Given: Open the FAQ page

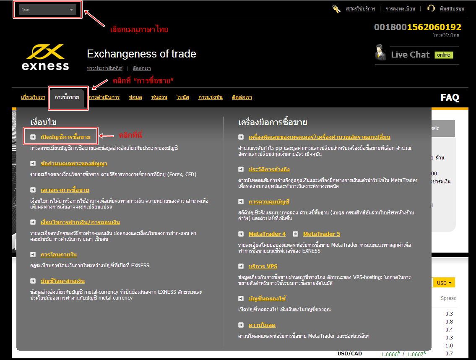Looking at the screenshot, I should (x=450, y=97).
